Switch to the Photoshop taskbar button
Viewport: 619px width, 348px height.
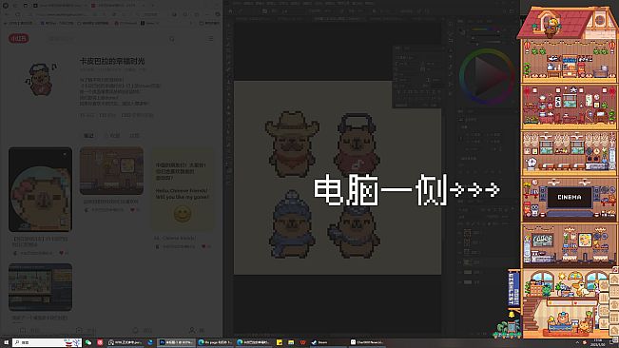tap(176, 342)
